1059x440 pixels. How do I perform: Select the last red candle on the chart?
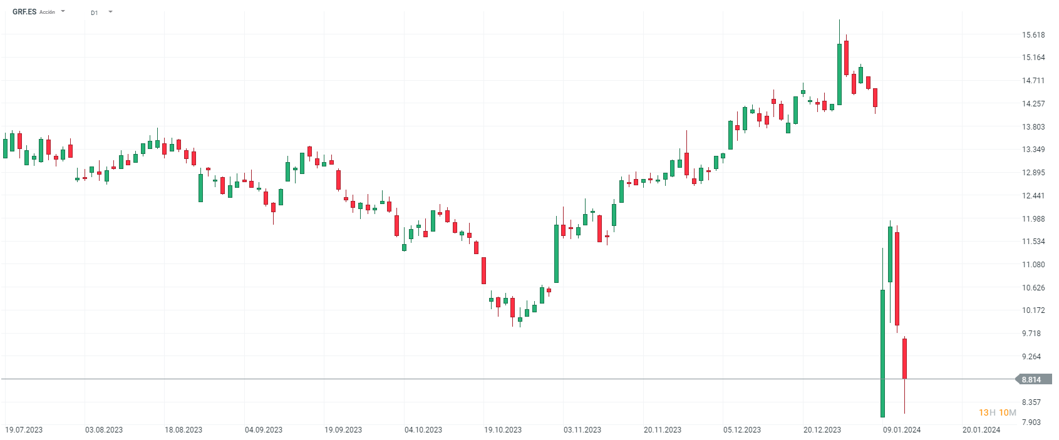pos(904,358)
